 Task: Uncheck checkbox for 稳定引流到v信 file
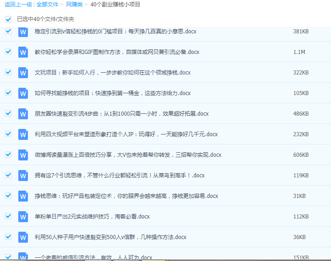click(8, 31)
